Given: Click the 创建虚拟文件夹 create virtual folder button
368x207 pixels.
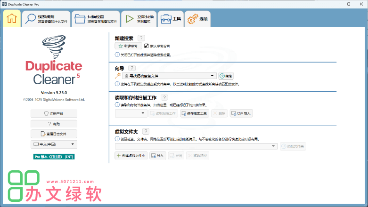Looking at the screenshot, I should pyautogui.click(x=131, y=155).
